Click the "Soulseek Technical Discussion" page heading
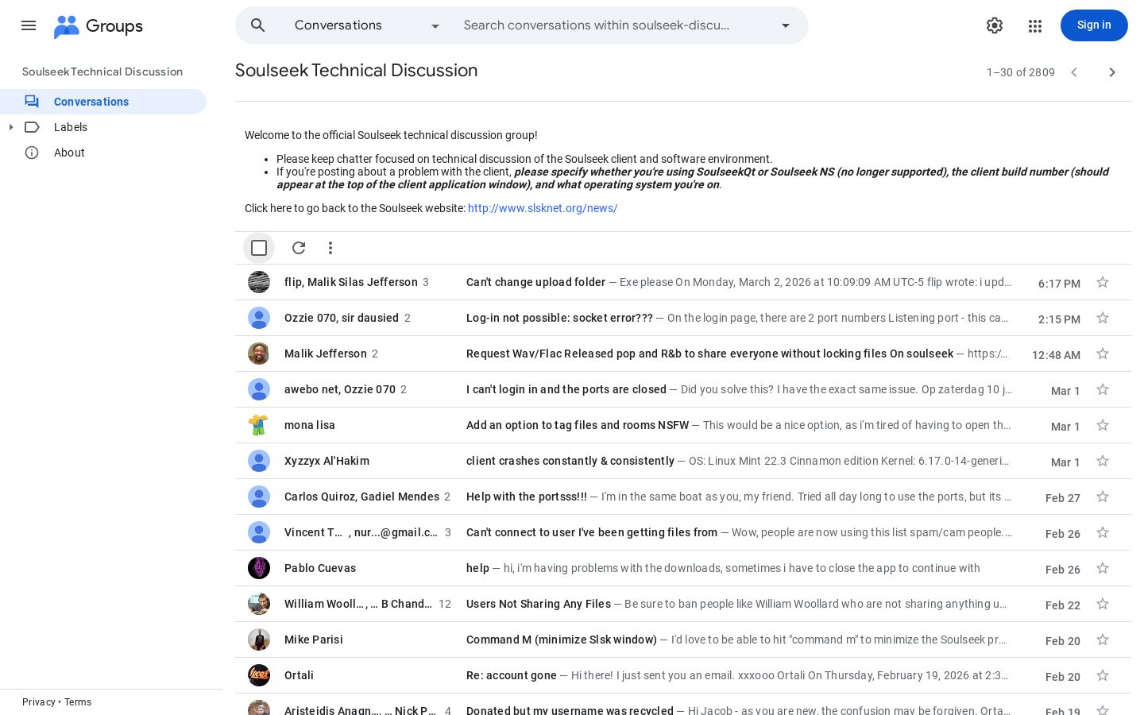This screenshot has width=1144, height=715. click(357, 70)
